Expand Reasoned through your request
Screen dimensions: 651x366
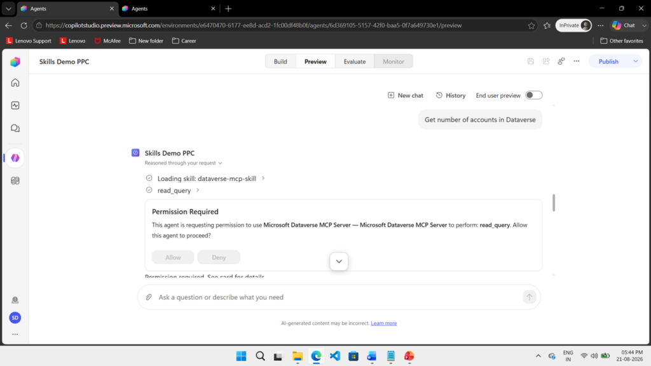184,163
